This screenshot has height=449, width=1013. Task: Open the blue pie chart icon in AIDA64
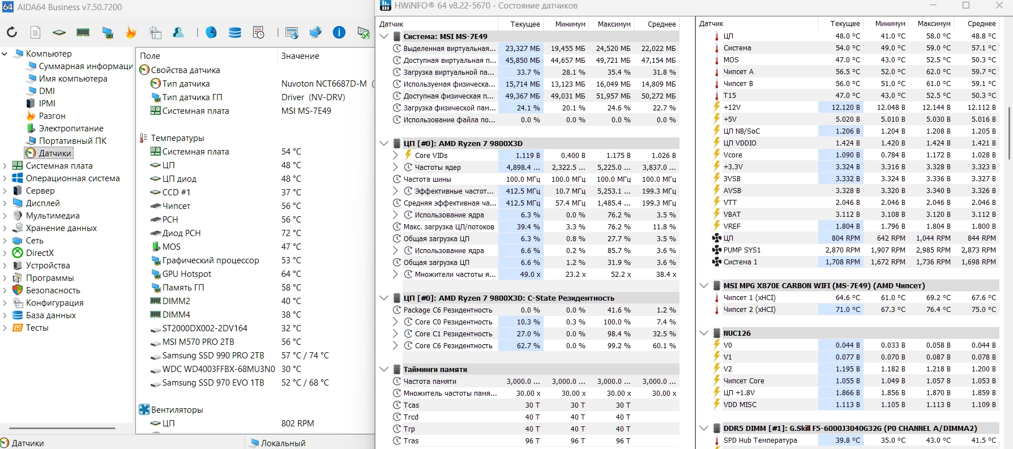coord(211,32)
